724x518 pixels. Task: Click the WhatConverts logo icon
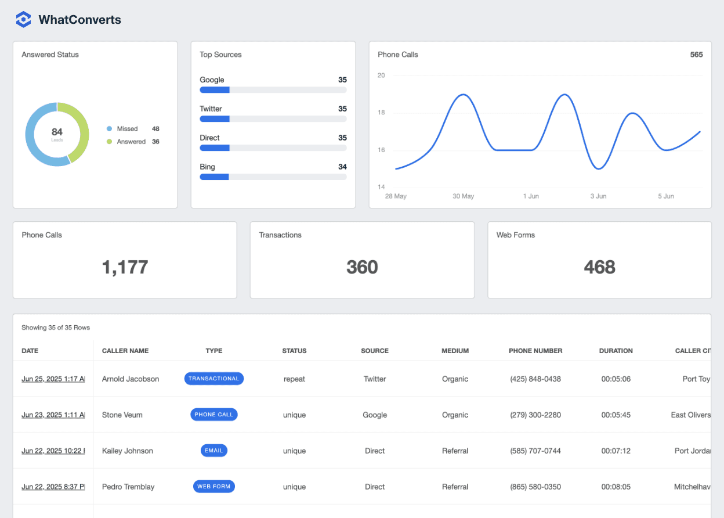point(23,19)
